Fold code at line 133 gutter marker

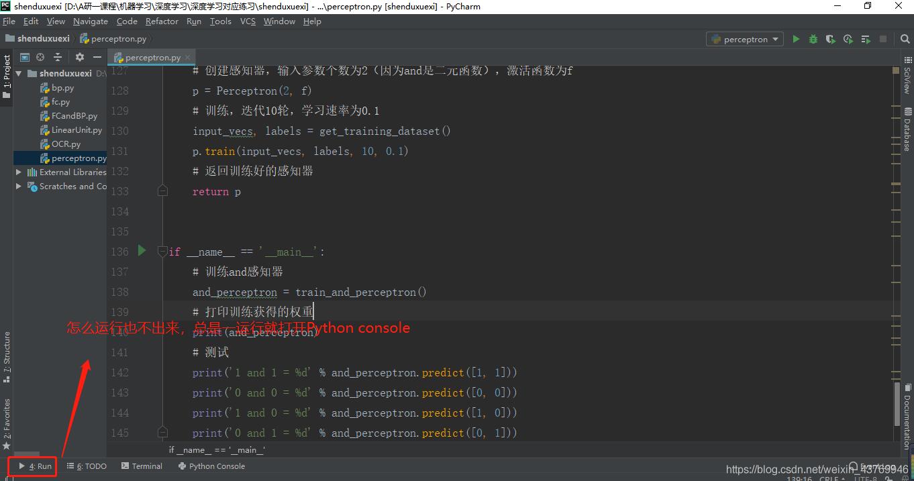pyautogui.click(x=162, y=191)
